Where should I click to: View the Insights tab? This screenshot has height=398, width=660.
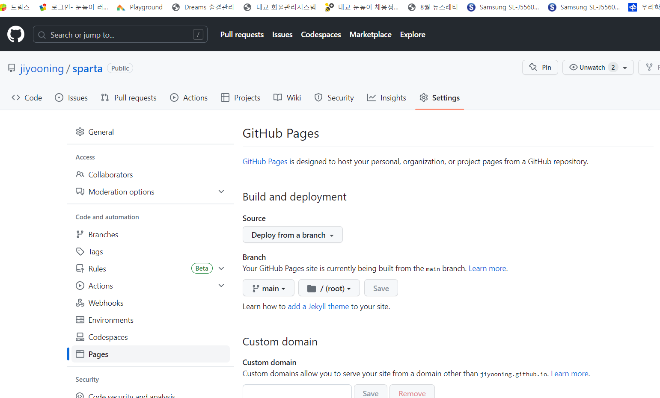tap(386, 98)
